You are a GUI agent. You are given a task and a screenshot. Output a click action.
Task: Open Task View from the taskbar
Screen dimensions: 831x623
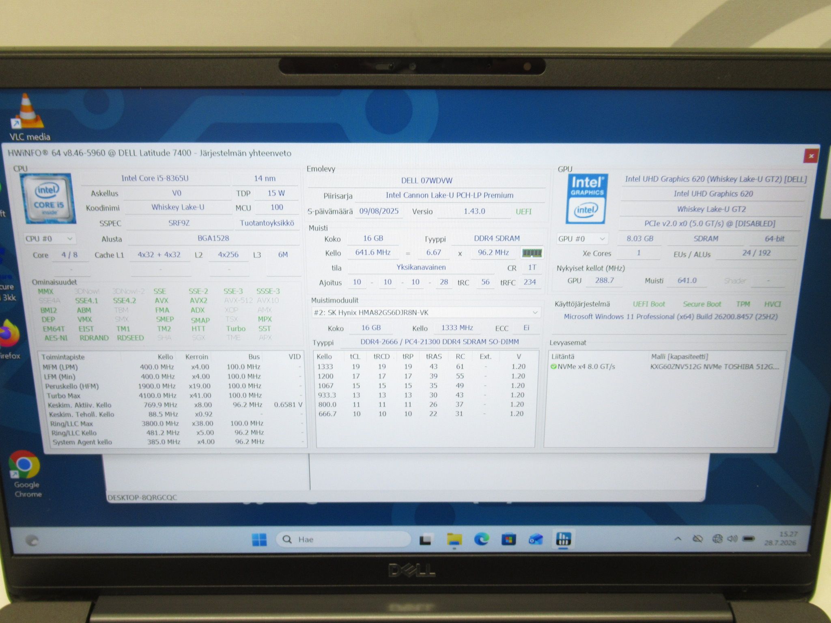coord(425,540)
